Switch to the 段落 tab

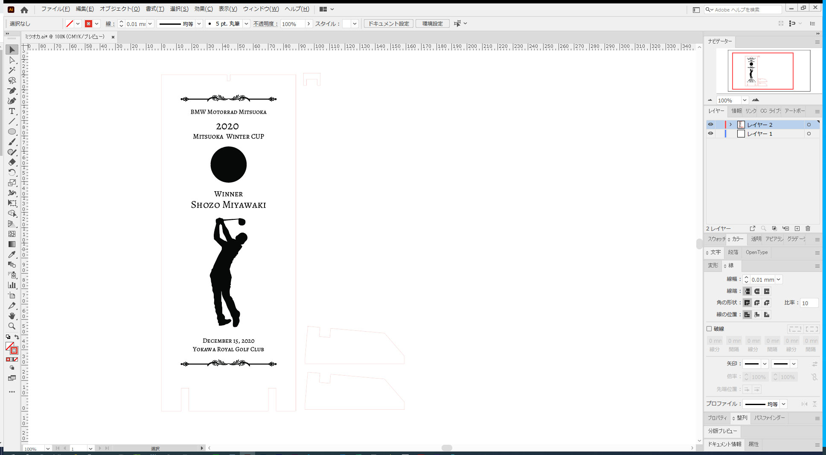point(733,252)
